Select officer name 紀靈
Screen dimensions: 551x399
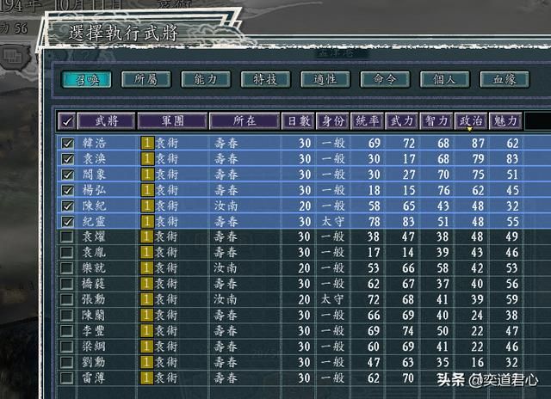click(94, 221)
